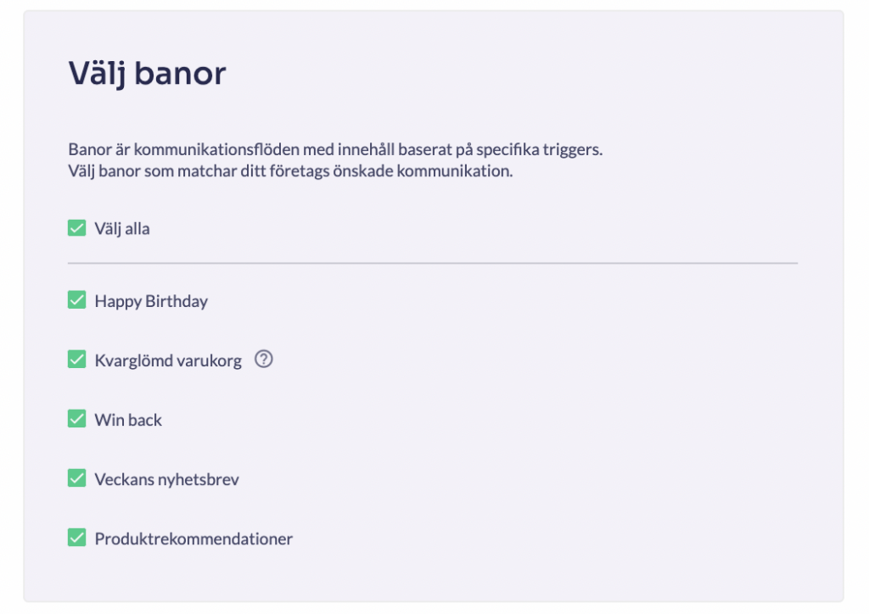Click the "Produktrekommendationer" label text
Viewport: 869px width, 614px height.
tap(193, 539)
